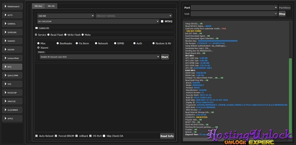Open the ALLWINNER sidebar section
The width and height of the screenshot is (296, 145).
[12, 110]
